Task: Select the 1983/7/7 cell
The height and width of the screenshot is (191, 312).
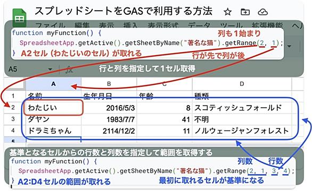Action: (x=109, y=119)
